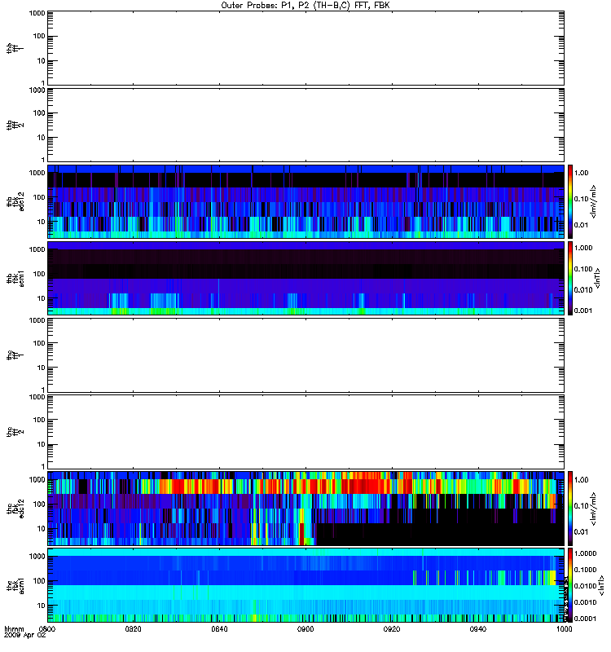Screen dimensions: 611x652
Task: Click the '0920' time axis label
Action: click(392, 628)
